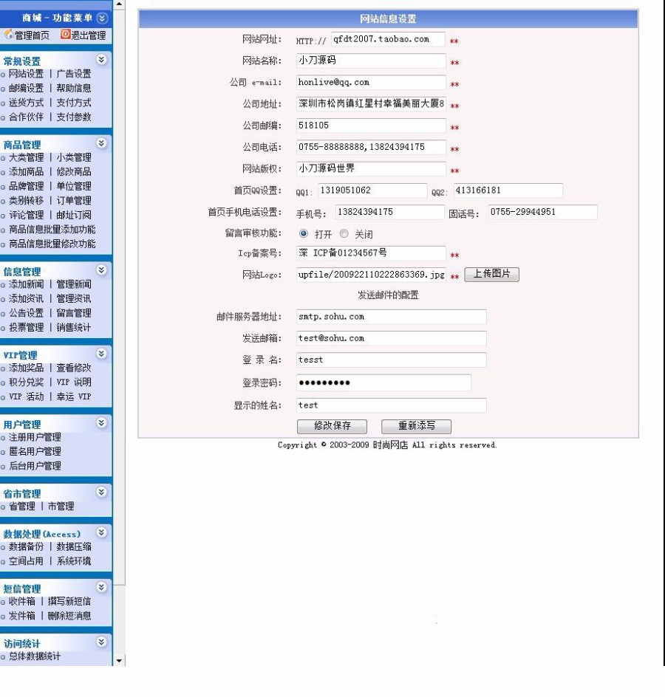Open 幸运 VIP link

click(x=74, y=396)
